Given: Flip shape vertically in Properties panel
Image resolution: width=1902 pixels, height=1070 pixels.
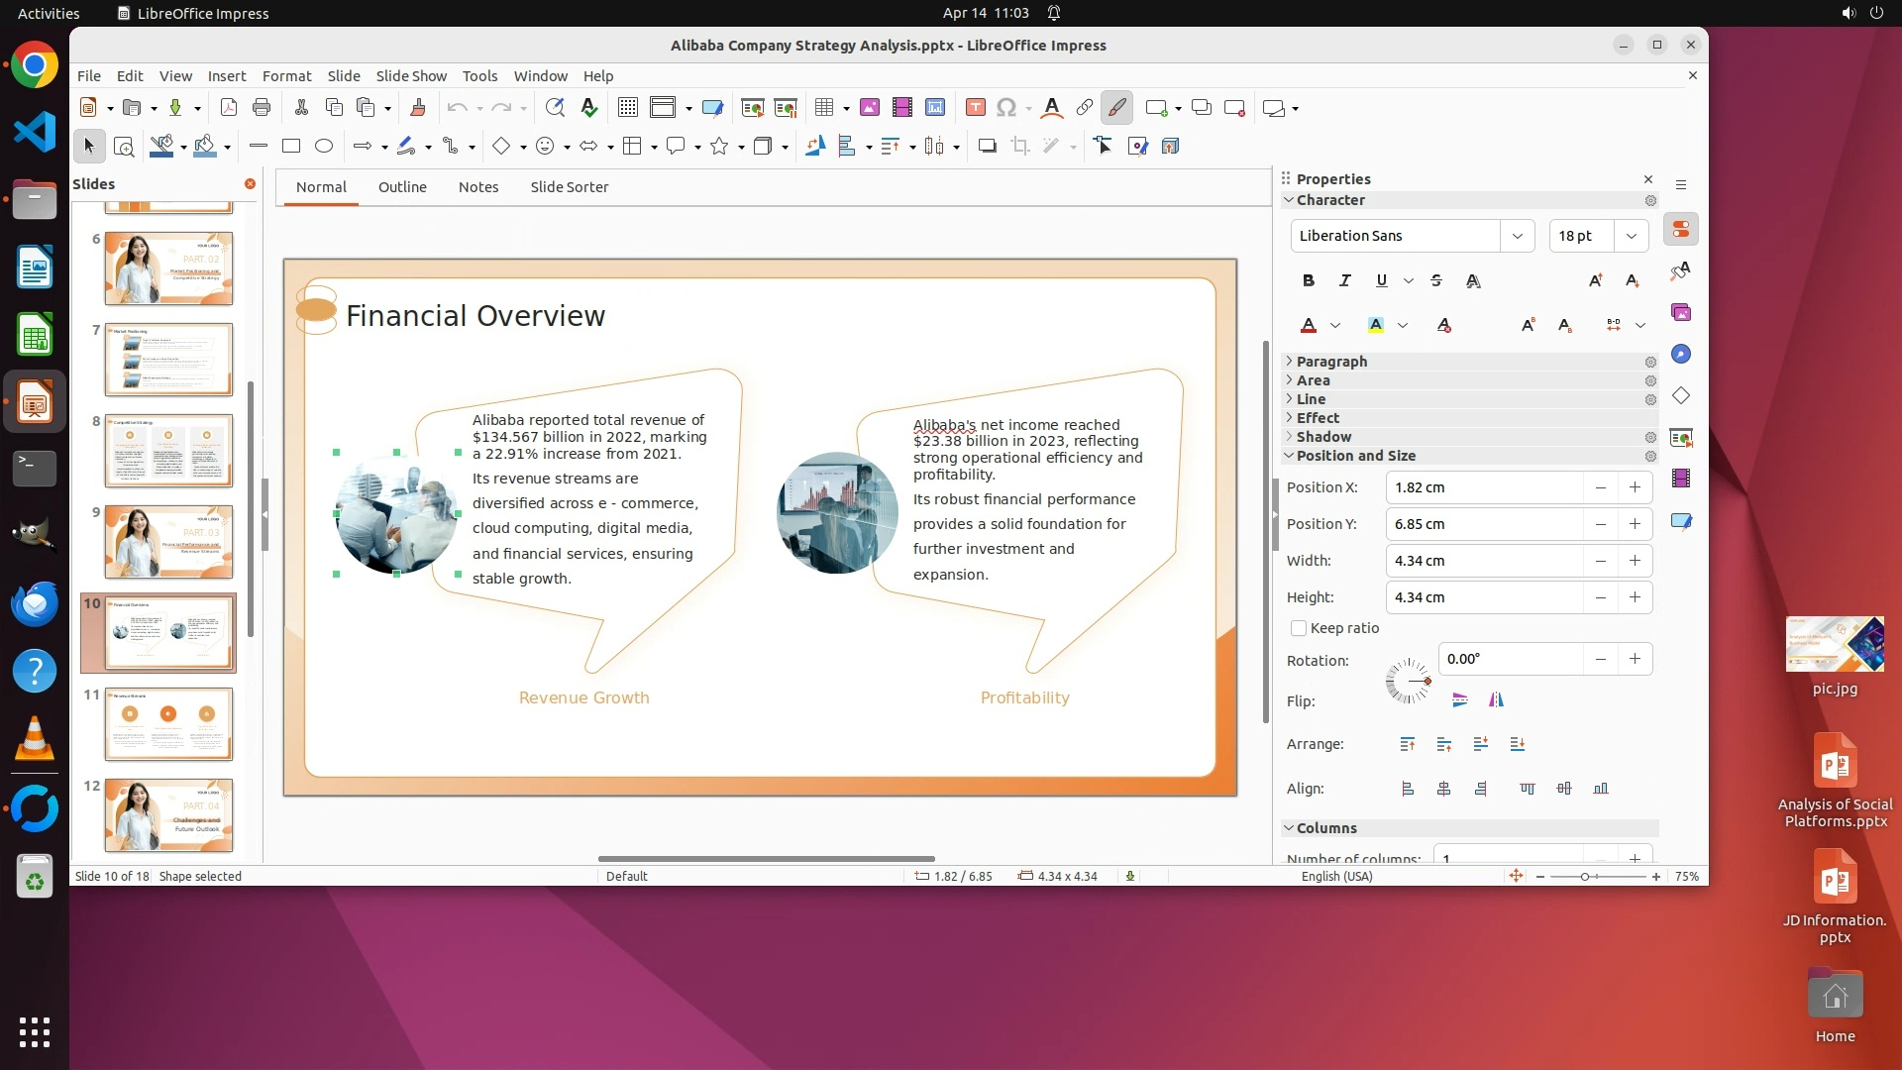Looking at the screenshot, I should [1459, 700].
